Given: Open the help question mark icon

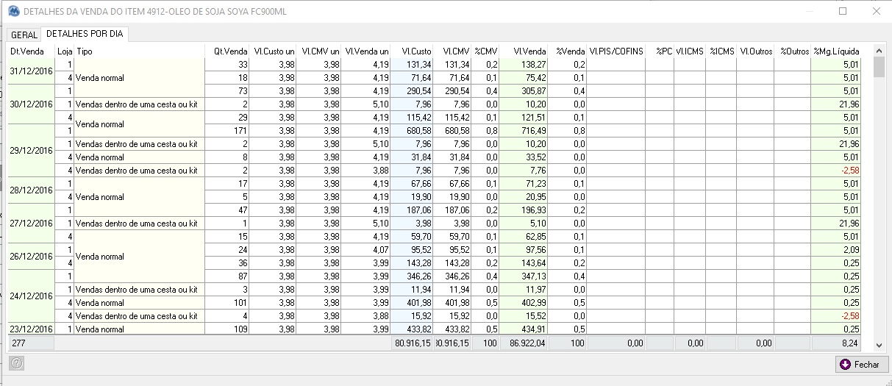Looking at the screenshot, I should pos(17,363).
